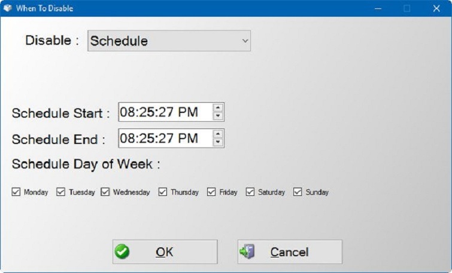Image resolution: width=452 pixels, height=273 pixels.
Task: Open the Disable dropdown showing Schedule
Action: coord(169,41)
